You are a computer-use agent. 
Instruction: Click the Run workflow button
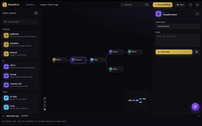[x=163, y=5]
